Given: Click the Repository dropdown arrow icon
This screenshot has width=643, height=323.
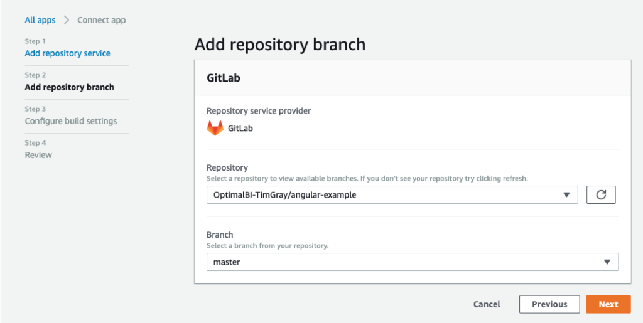Looking at the screenshot, I should [x=566, y=195].
